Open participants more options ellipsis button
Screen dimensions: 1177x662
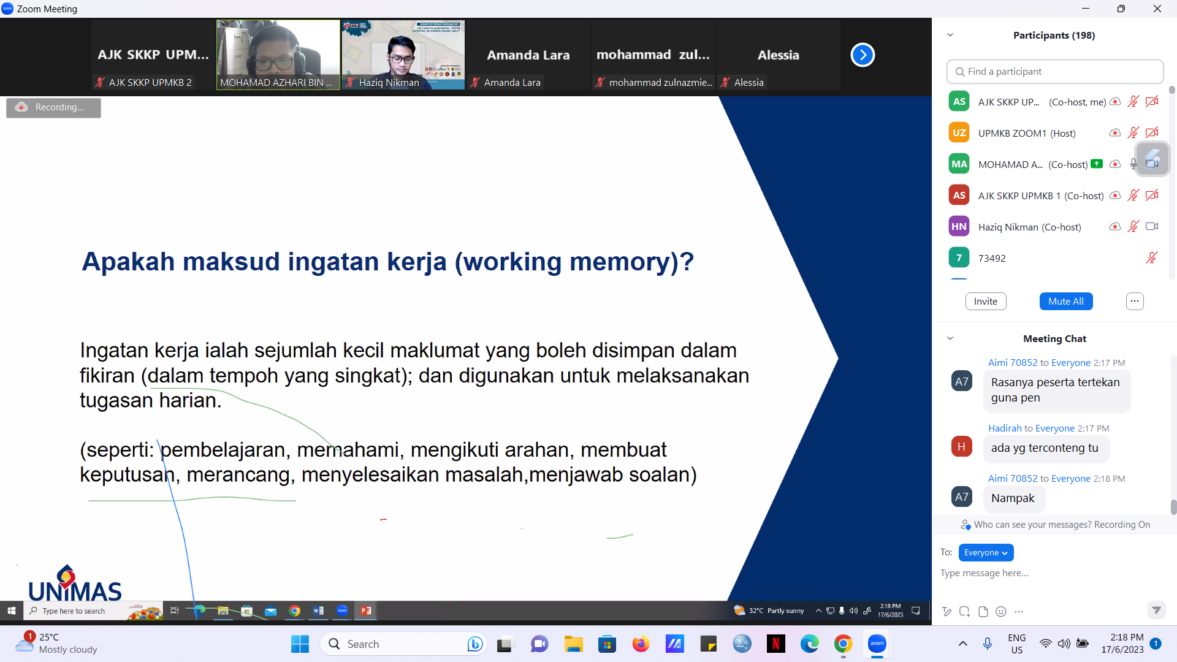(1135, 301)
